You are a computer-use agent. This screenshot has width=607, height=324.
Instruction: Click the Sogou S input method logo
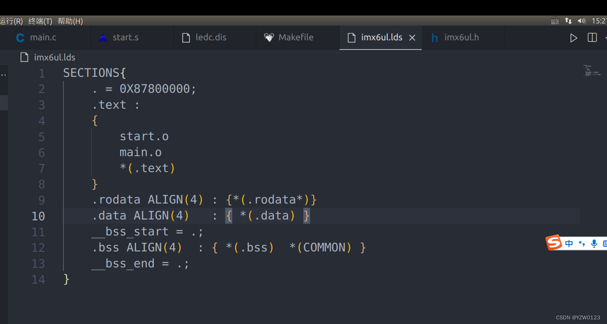(x=554, y=243)
